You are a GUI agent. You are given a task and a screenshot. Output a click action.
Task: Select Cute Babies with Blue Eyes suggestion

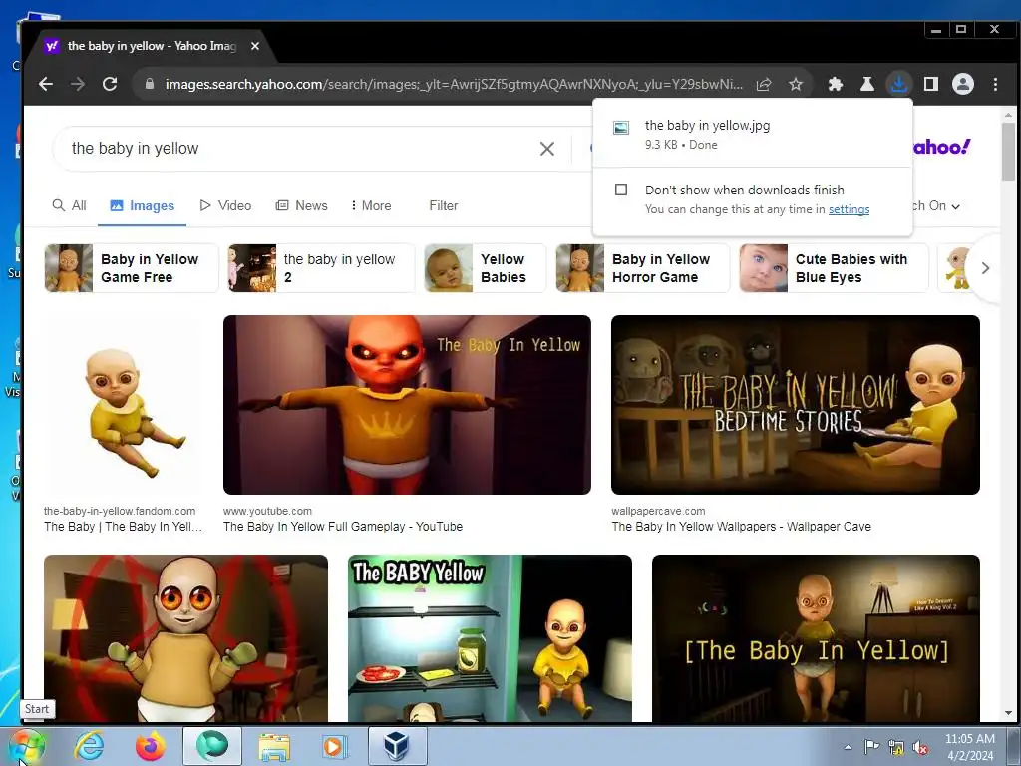[835, 268]
